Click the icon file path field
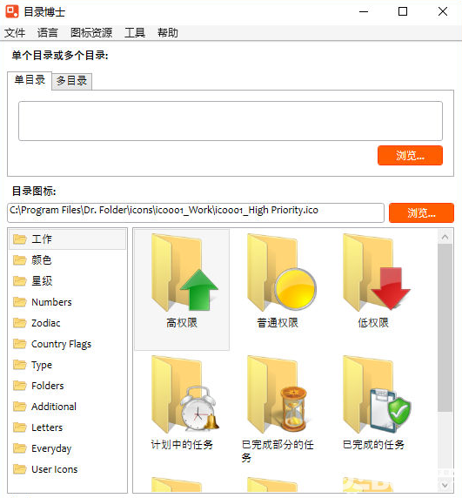Screen dimensions: 462x498 196,212
